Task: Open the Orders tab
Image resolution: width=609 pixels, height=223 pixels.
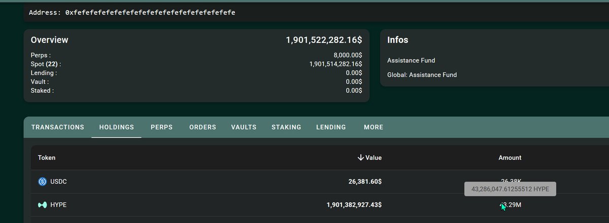Action: point(202,127)
